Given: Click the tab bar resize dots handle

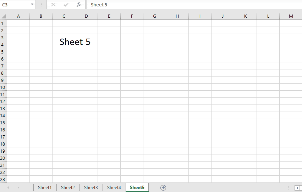Looking at the screenshot, I should [289, 188].
